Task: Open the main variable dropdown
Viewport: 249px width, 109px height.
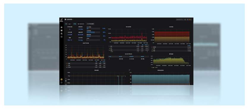Action: 70,24
